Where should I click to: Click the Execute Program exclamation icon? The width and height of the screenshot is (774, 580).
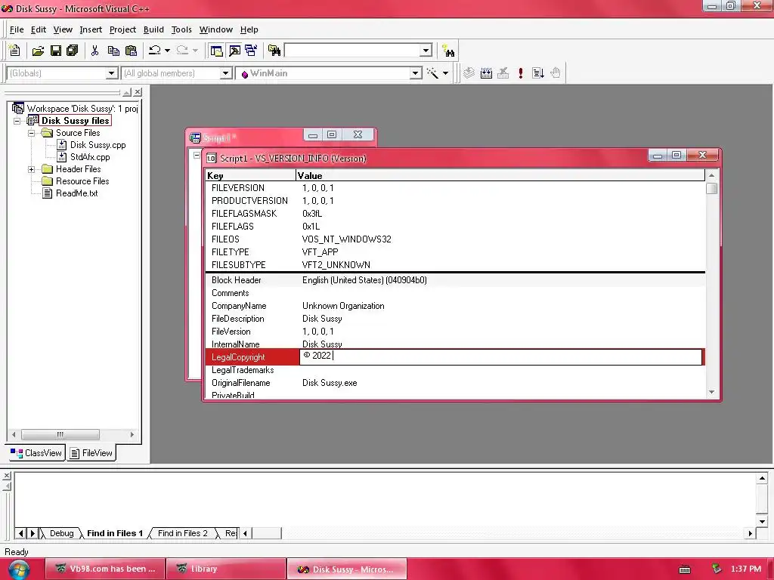click(520, 73)
